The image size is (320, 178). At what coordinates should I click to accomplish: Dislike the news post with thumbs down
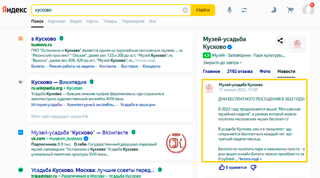[254, 167]
